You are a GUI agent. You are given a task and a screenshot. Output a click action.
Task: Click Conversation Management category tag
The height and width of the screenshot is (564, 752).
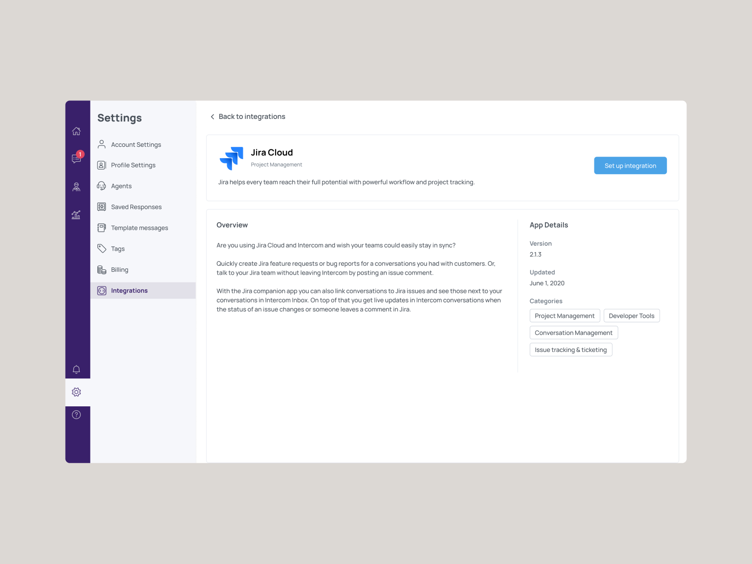click(574, 333)
